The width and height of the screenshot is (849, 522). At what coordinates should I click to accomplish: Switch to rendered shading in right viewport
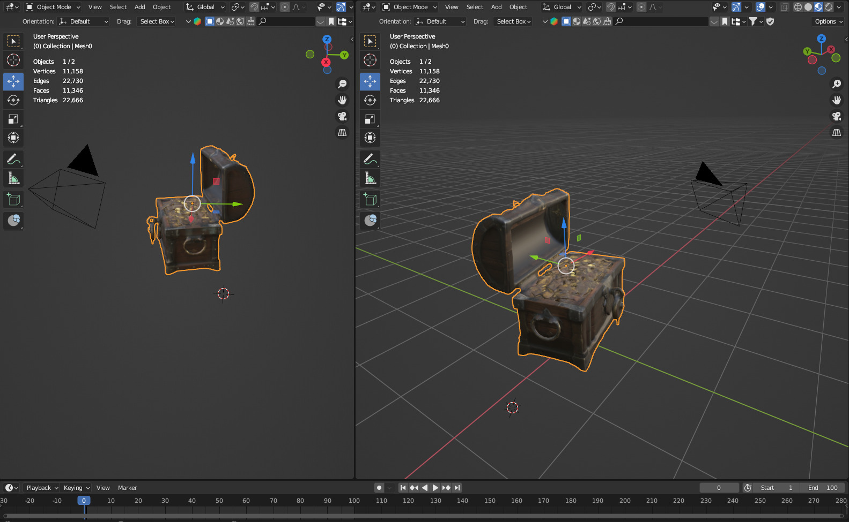pyautogui.click(x=829, y=7)
